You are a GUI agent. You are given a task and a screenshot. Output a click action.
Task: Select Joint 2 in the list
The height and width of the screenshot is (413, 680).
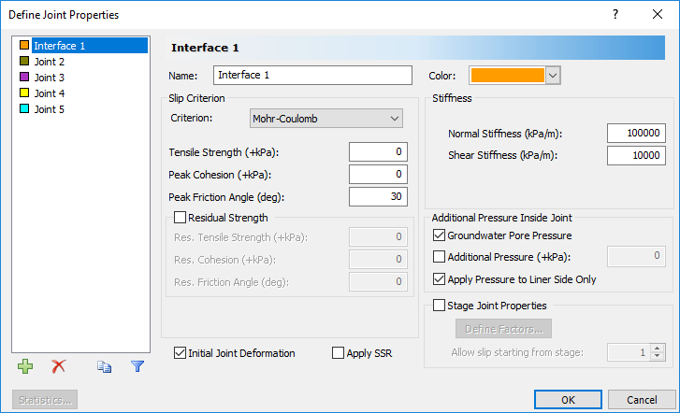tap(49, 62)
